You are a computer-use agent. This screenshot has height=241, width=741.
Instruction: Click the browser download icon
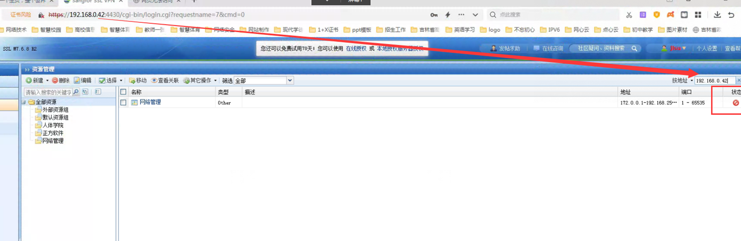pos(717,15)
